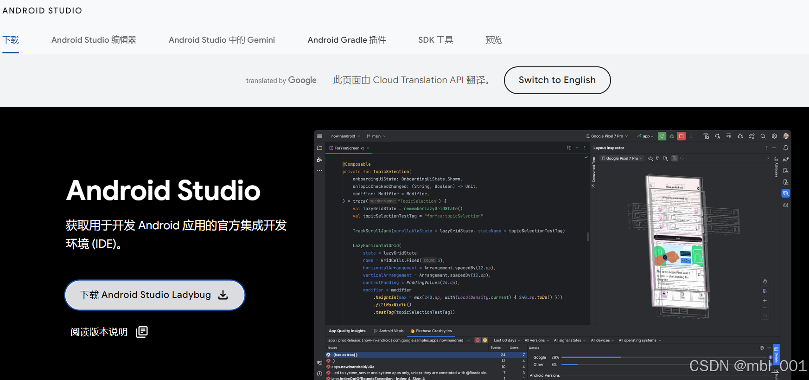This screenshot has height=380, width=809.
Task: Toggle the red fatal issues filter
Action: click(478, 340)
